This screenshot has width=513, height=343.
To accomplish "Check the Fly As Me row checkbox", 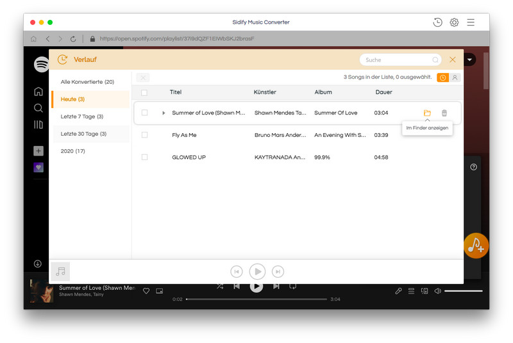I will pyautogui.click(x=145, y=135).
